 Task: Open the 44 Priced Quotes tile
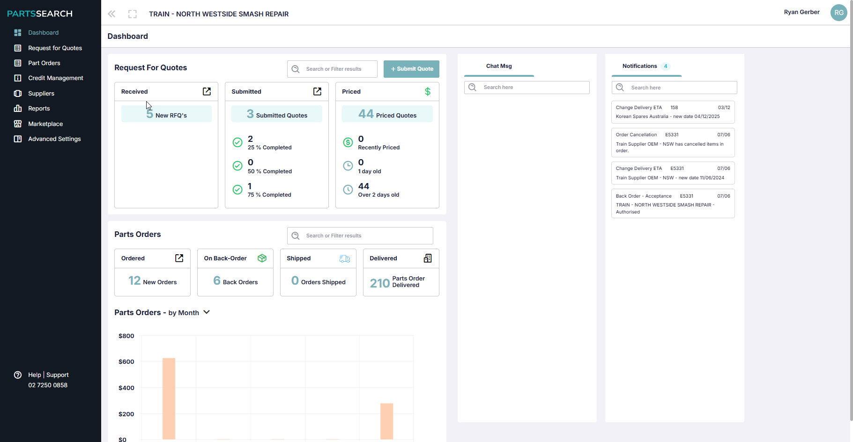point(387,114)
